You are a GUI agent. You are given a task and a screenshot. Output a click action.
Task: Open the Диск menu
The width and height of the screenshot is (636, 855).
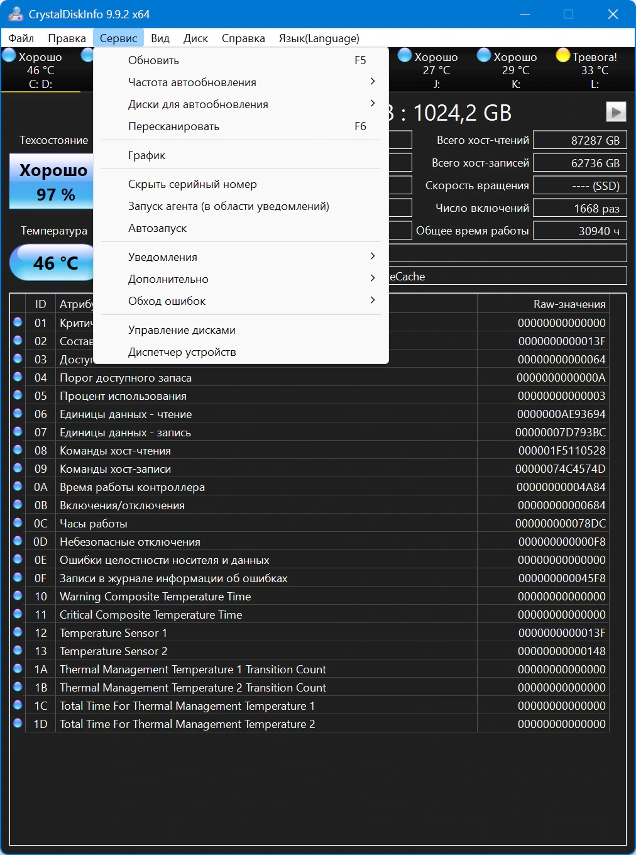click(195, 38)
